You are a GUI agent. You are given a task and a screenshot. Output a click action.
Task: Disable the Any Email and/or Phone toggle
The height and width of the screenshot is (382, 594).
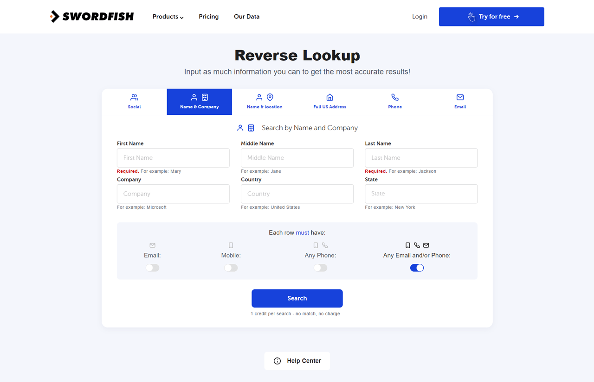[x=417, y=268]
